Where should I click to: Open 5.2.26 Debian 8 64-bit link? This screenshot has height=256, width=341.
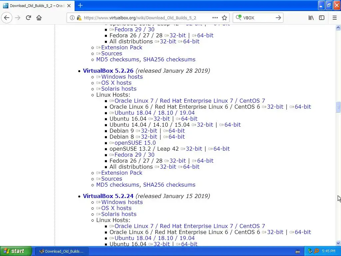coord(176,137)
